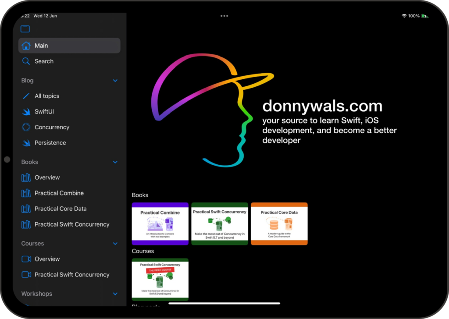Open Search from the sidebar
449x319 pixels.
pos(69,61)
